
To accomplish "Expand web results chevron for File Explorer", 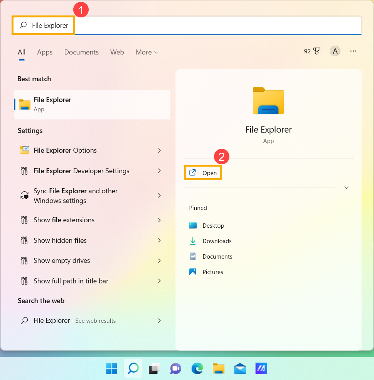I will (x=159, y=320).
